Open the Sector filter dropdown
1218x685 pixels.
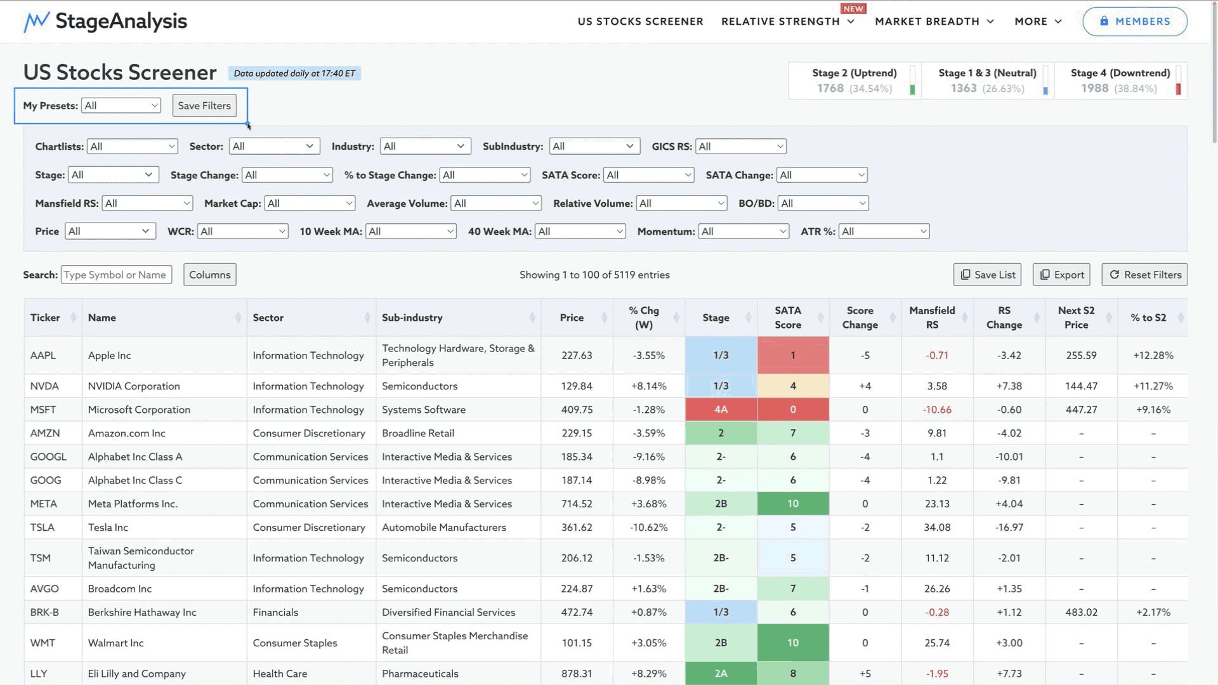[274, 147]
